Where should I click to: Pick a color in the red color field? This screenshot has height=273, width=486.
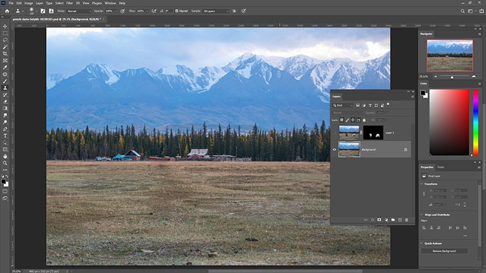(449, 123)
